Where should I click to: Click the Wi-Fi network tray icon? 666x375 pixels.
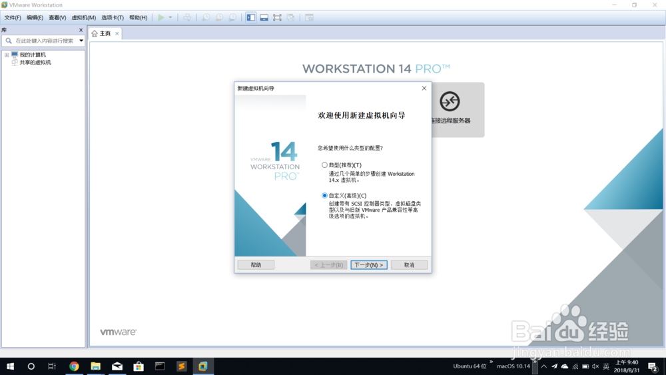575,366
